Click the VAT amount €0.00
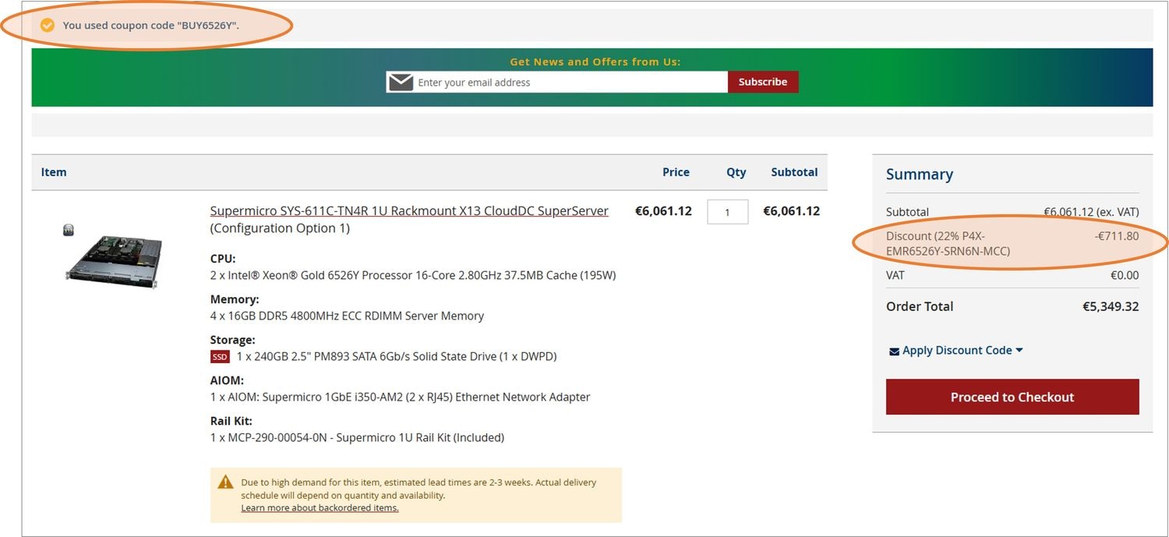This screenshot has width=1169, height=537. coord(1125,275)
